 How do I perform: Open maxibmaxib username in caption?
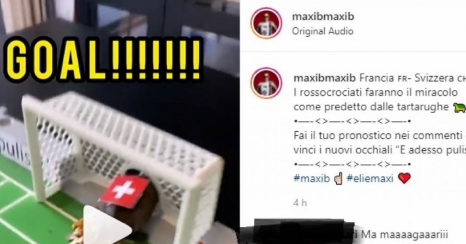[x=324, y=78]
